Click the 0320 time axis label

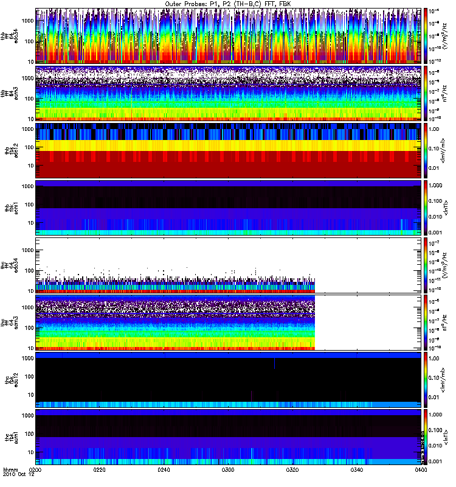292,469
